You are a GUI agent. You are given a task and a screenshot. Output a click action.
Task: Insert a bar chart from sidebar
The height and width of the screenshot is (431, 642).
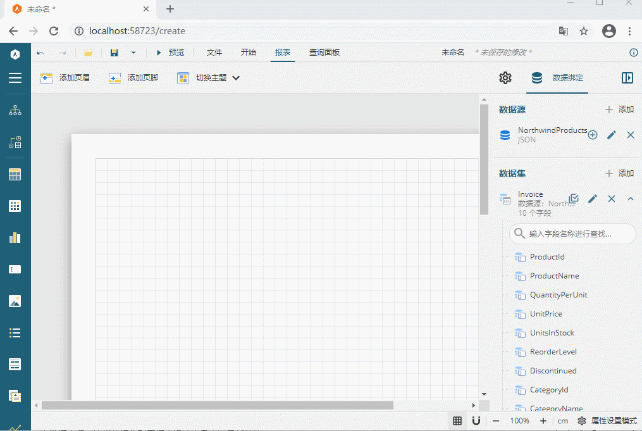[x=15, y=237]
